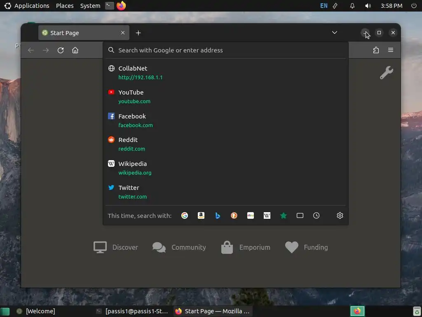Viewport: 422px width, 317px height.
Task: Search this time with Wikipedia icon
Action: [x=267, y=215]
